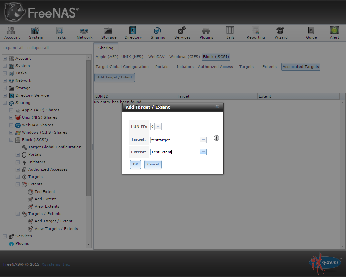Select the Initiators tab

pyautogui.click(x=185, y=67)
